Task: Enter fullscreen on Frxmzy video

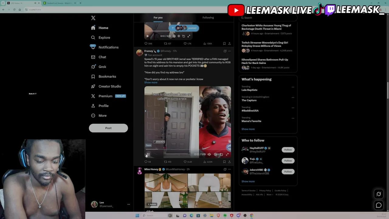Action: [x=227, y=154]
